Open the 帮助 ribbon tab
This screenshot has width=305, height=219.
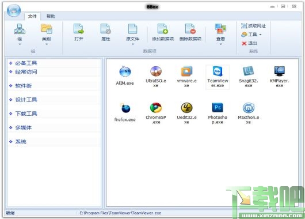[x=51, y=16]
